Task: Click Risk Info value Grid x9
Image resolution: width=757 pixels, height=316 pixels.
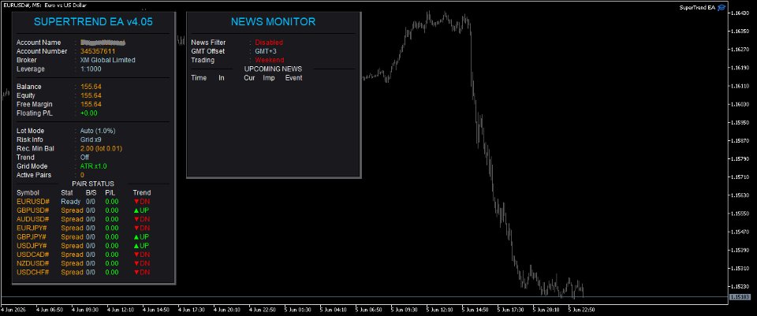Action: click(x=91, y=139)
